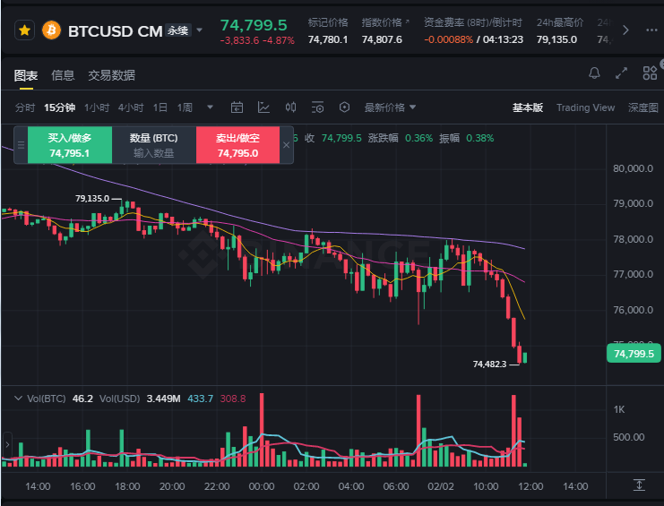664x506 pixels.
Task: Collapse the Vol(BTC) volume indicator chevron
Action: [18, 399]
